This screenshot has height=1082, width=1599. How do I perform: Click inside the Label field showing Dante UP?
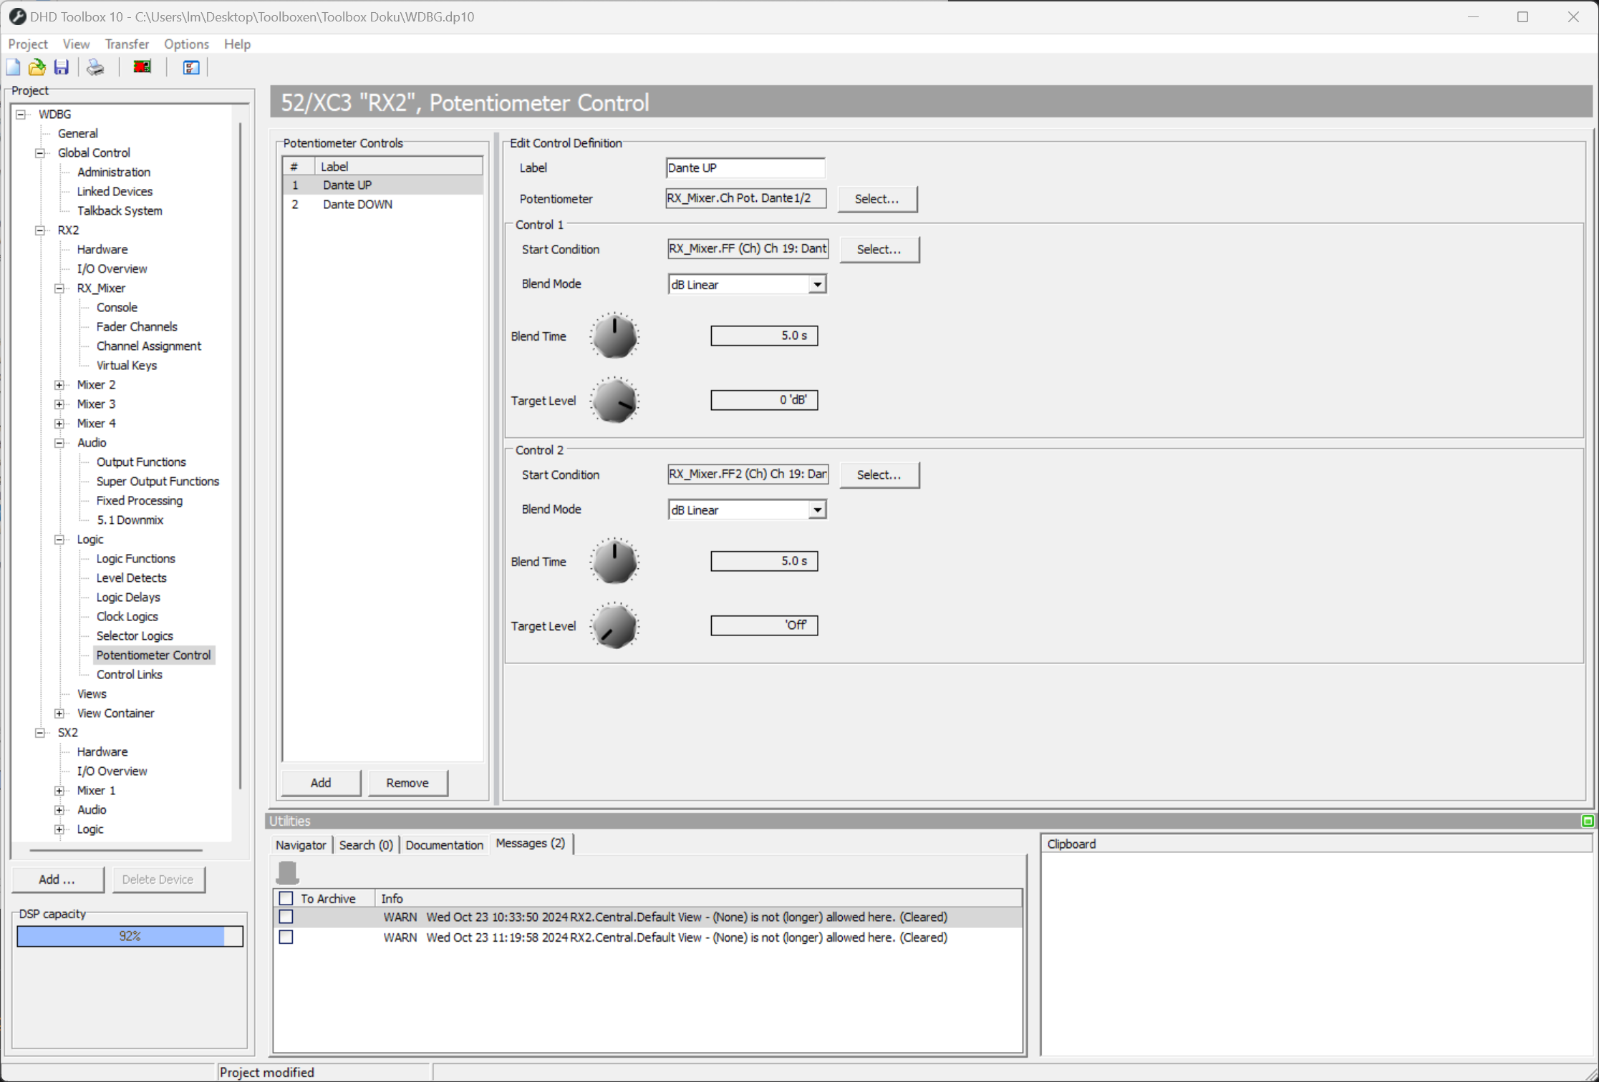(x=745, y=167)
